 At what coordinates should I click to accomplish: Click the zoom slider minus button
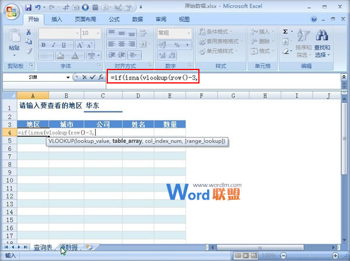(283, 255)
